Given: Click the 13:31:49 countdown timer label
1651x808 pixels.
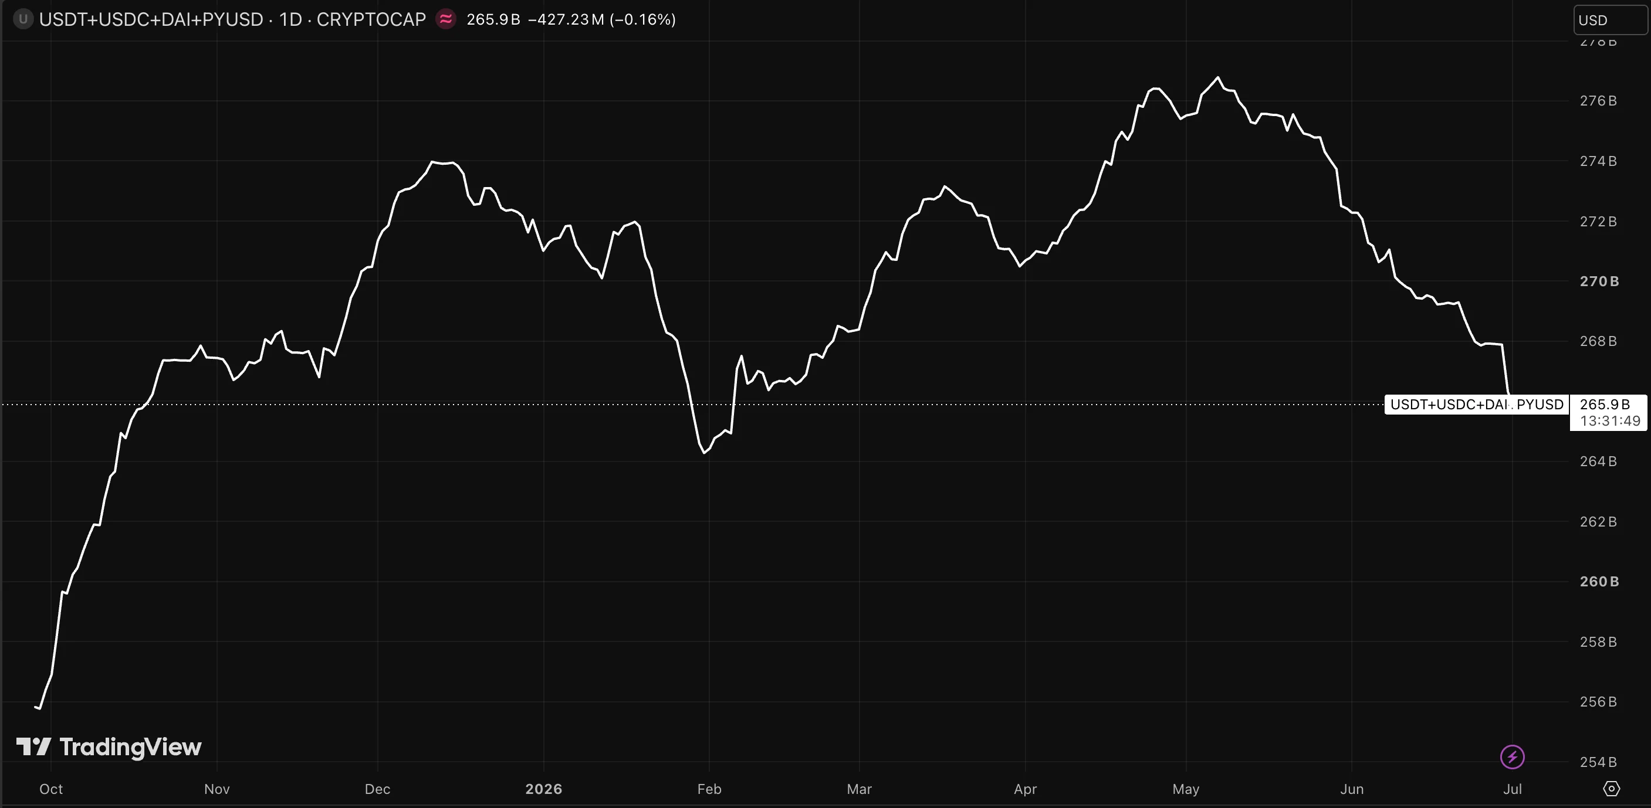Looking at the screenshot, I should (1610, 421).
